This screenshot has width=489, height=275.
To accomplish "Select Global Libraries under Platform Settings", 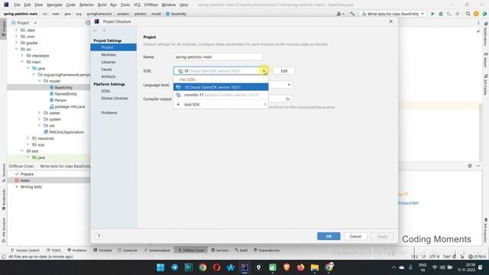I will click(115, 99).
